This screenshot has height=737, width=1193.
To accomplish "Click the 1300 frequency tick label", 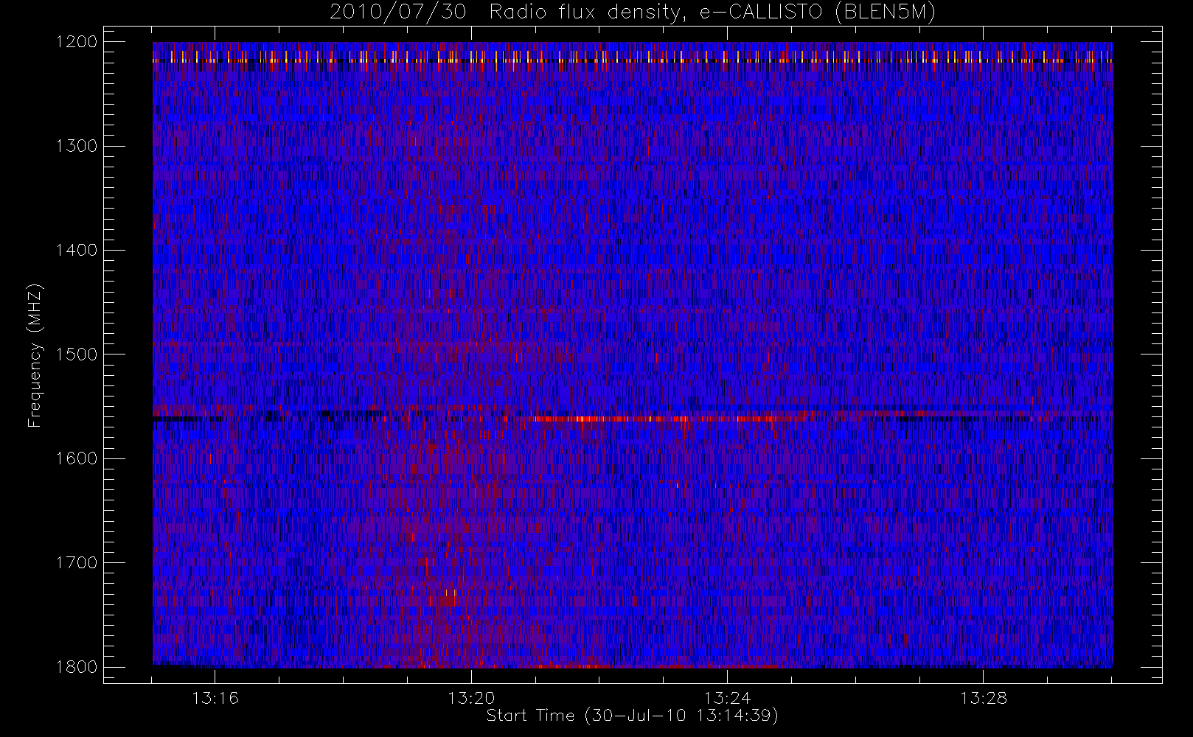I will (x=77, y=146).
